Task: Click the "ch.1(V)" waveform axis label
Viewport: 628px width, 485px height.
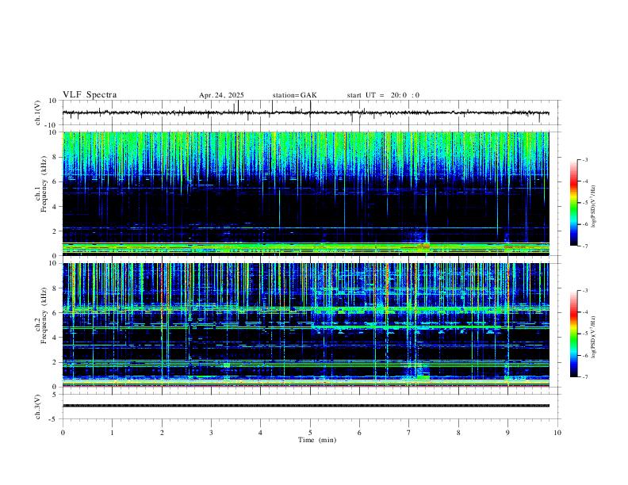Action: [x=38, y=113]
